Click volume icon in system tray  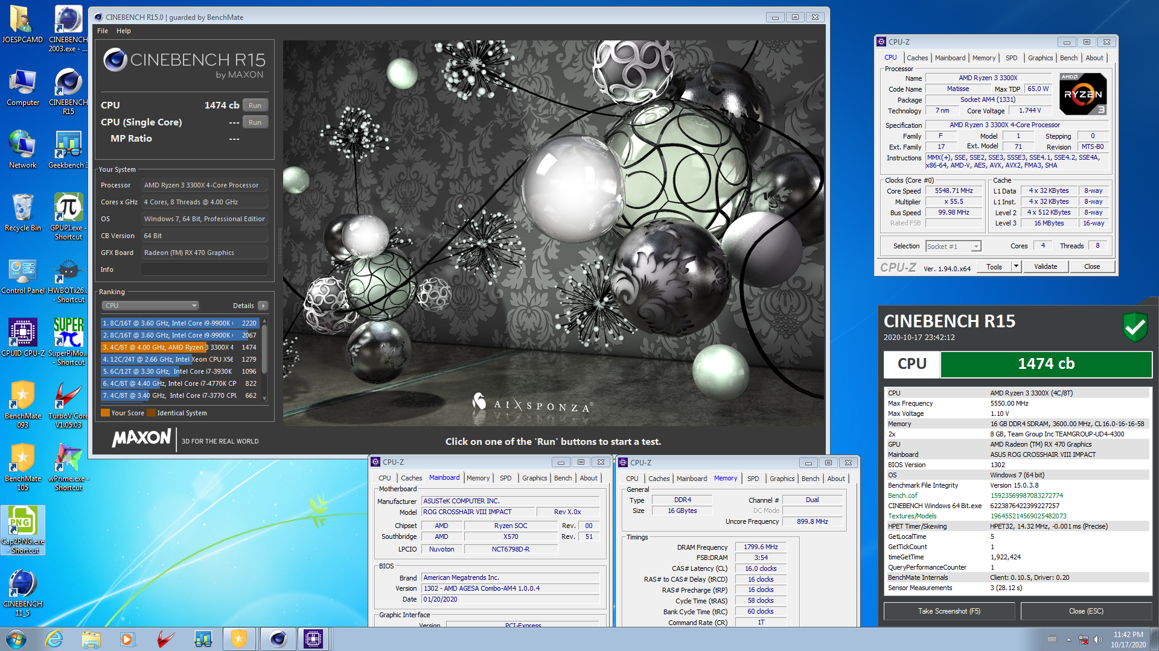click(x=1098, y=640)
